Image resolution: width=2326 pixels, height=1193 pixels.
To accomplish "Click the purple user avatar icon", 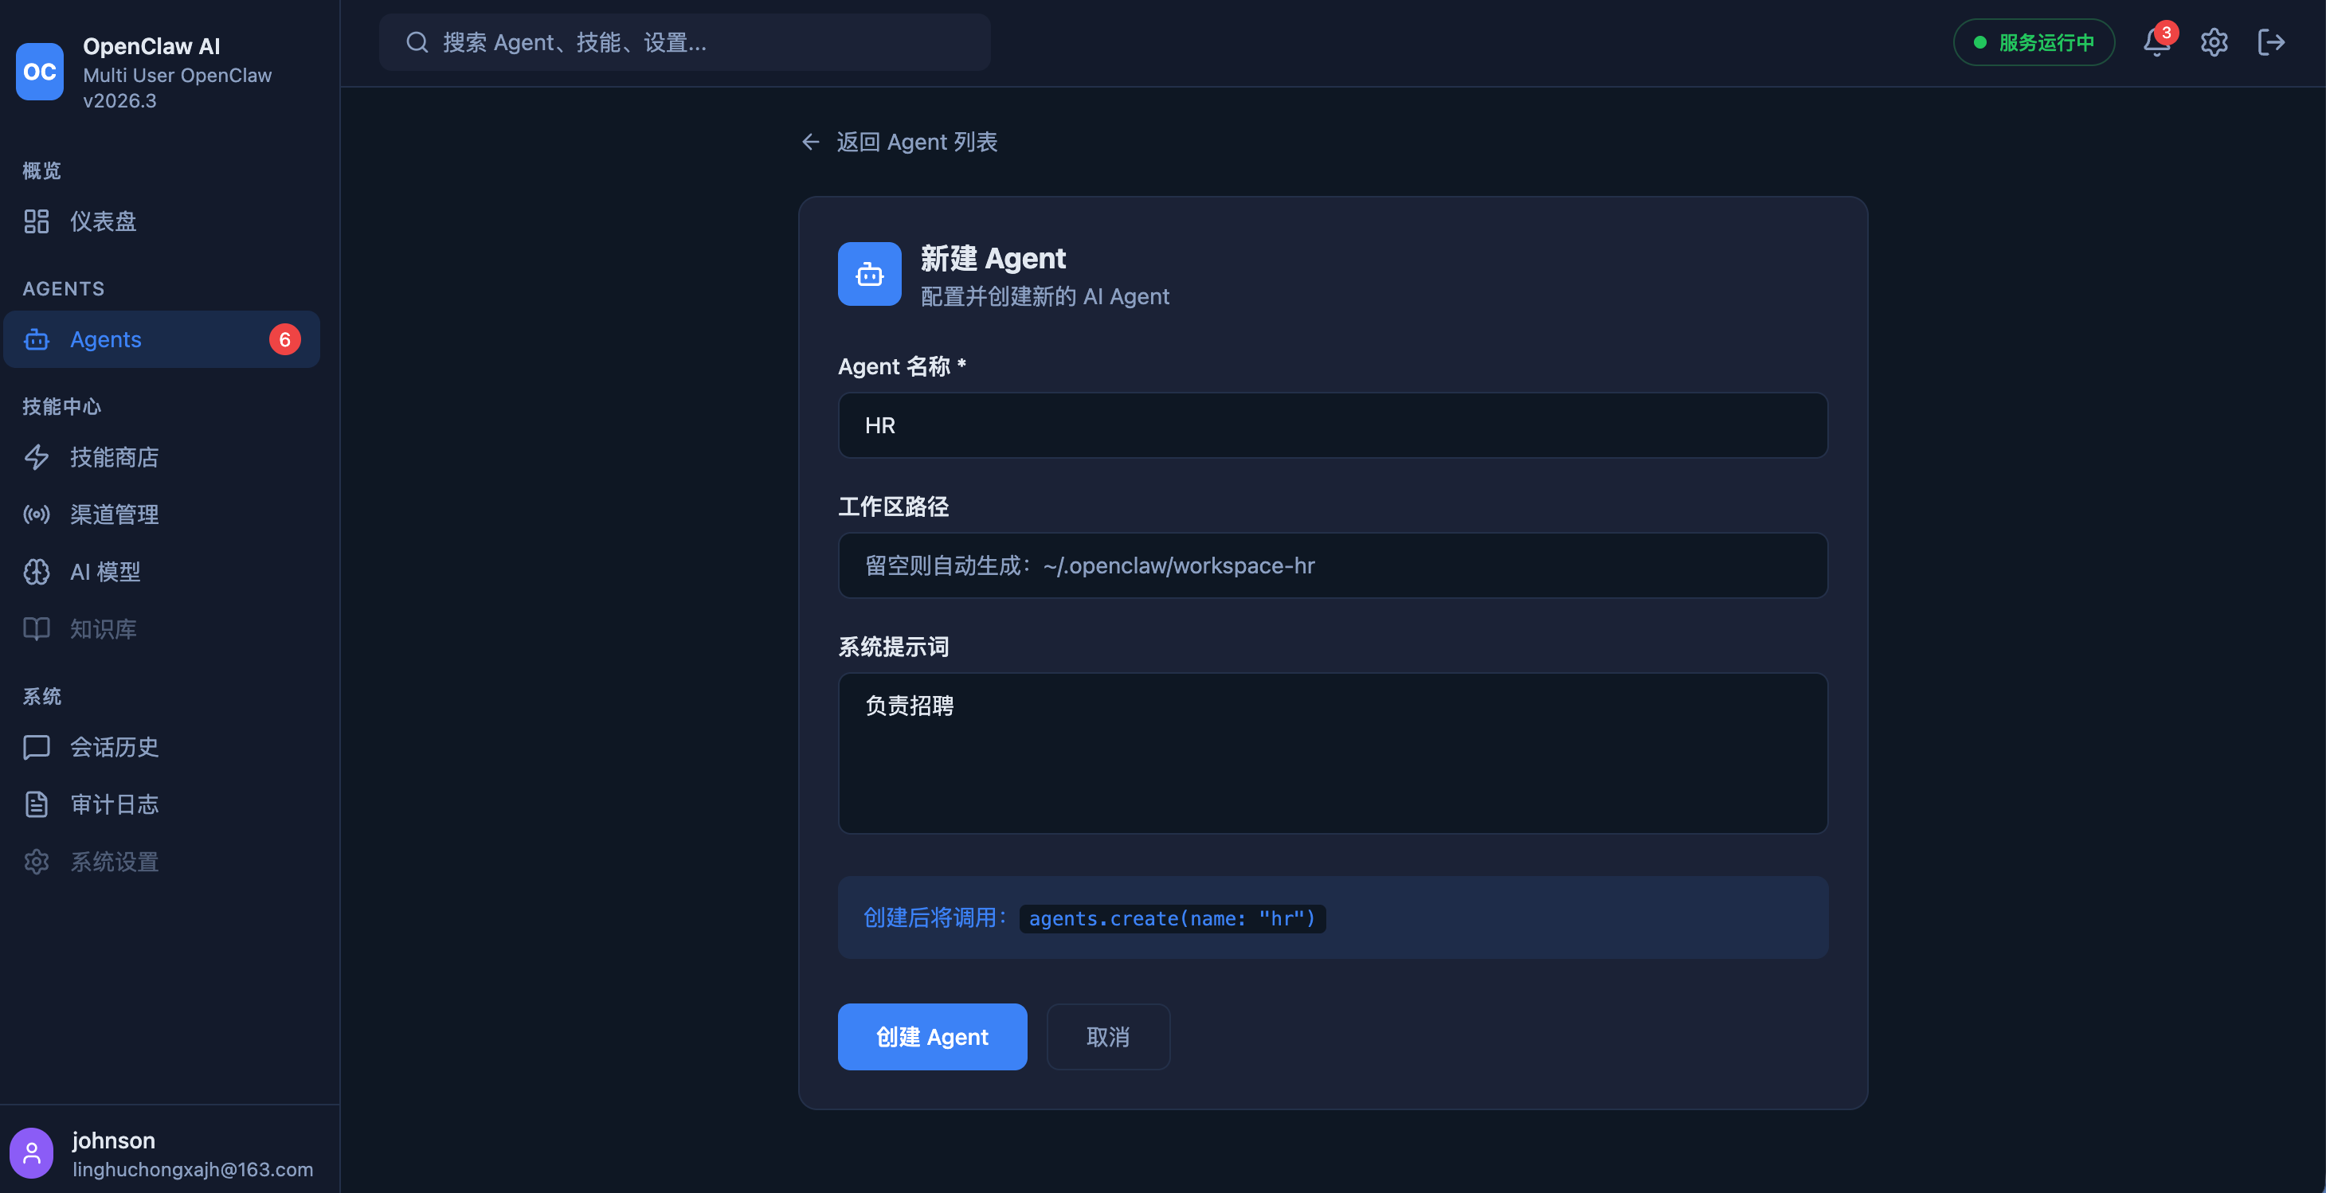I will click(x=32, y=1152).
